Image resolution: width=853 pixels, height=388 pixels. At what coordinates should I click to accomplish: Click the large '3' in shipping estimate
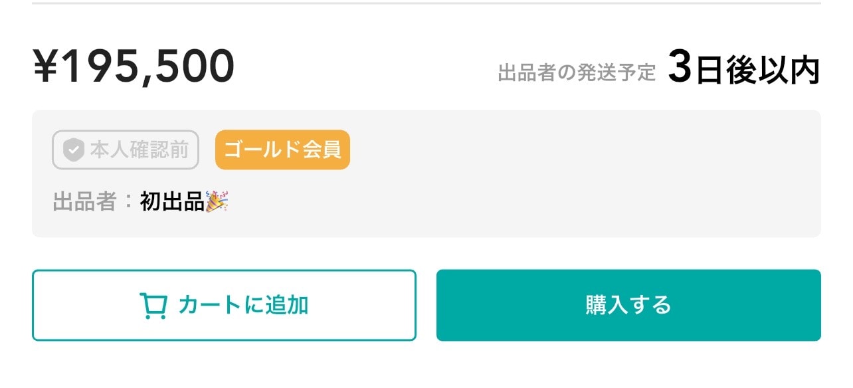click(680, 68)
